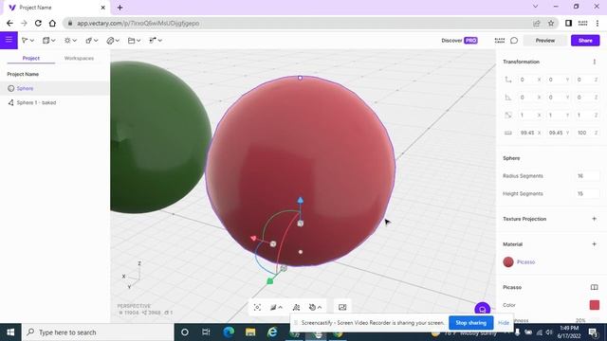This screenshot has width=607, height=341.
Task: Add a Texture Projection with plus
Action: (x=595, y=219)
